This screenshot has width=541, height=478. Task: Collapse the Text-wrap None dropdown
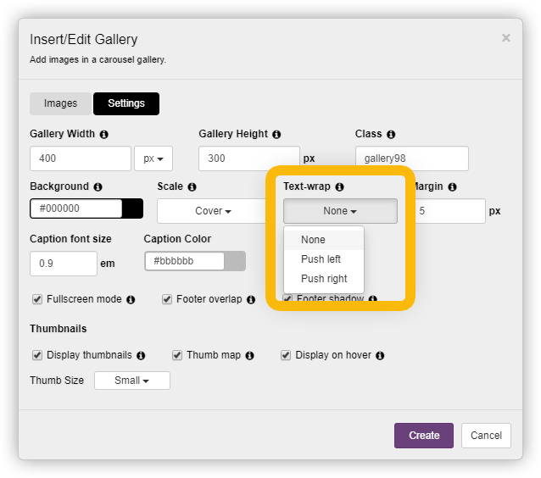pos(340,211)
